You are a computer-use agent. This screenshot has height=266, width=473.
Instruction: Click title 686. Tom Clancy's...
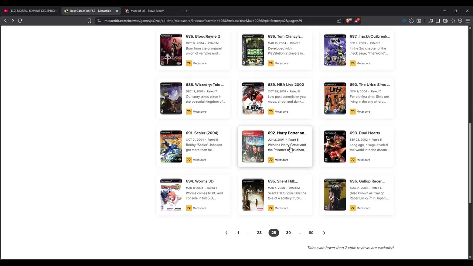coord(286,36)
